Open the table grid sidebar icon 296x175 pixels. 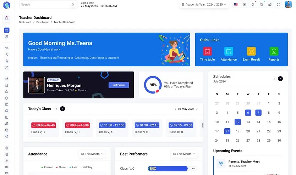pos(7,117)
